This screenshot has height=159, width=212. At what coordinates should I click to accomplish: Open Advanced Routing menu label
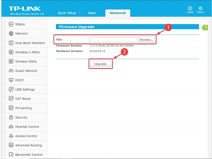pyautogui.click(x=29, y=145)
